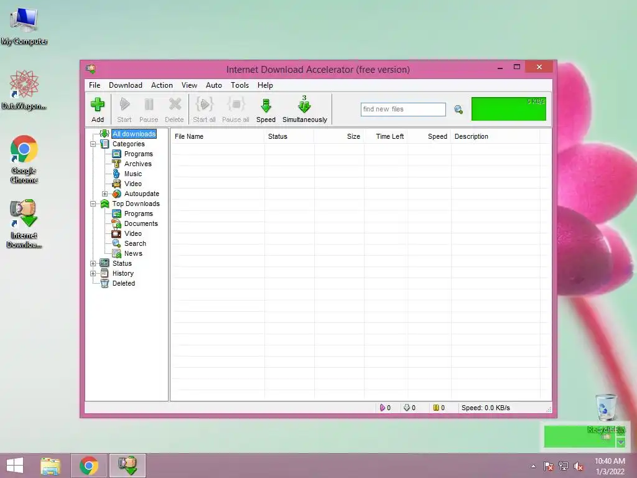Click the green floating drop basket window

(x=580, y=436)
